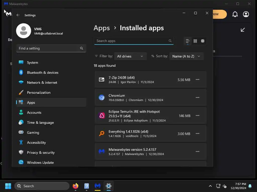Open more options for Everything 1.4.1.1026
Screen dimensions: 257x192
tap(198, 133)
